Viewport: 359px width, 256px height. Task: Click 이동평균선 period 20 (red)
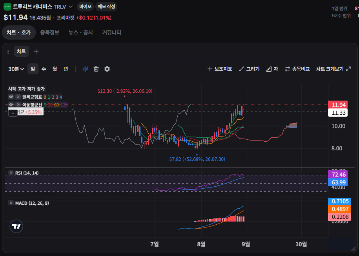[50, 105]
